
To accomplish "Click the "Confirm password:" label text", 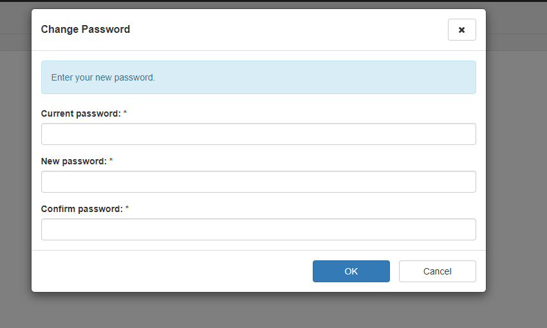I will [82, 209].
